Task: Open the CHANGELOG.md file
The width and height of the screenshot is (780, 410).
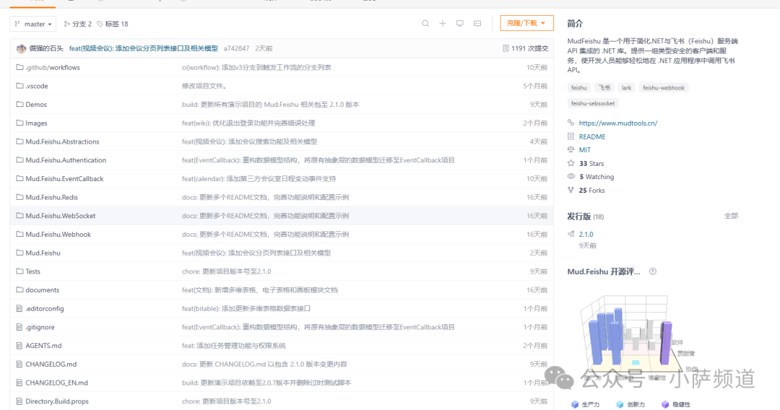Action: (51, 365)
